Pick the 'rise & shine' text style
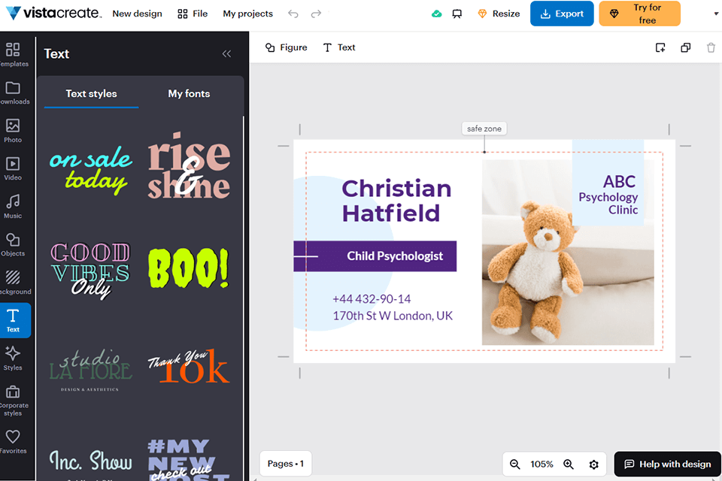Screen dimensions: 722x481 (x=189, y=165)
